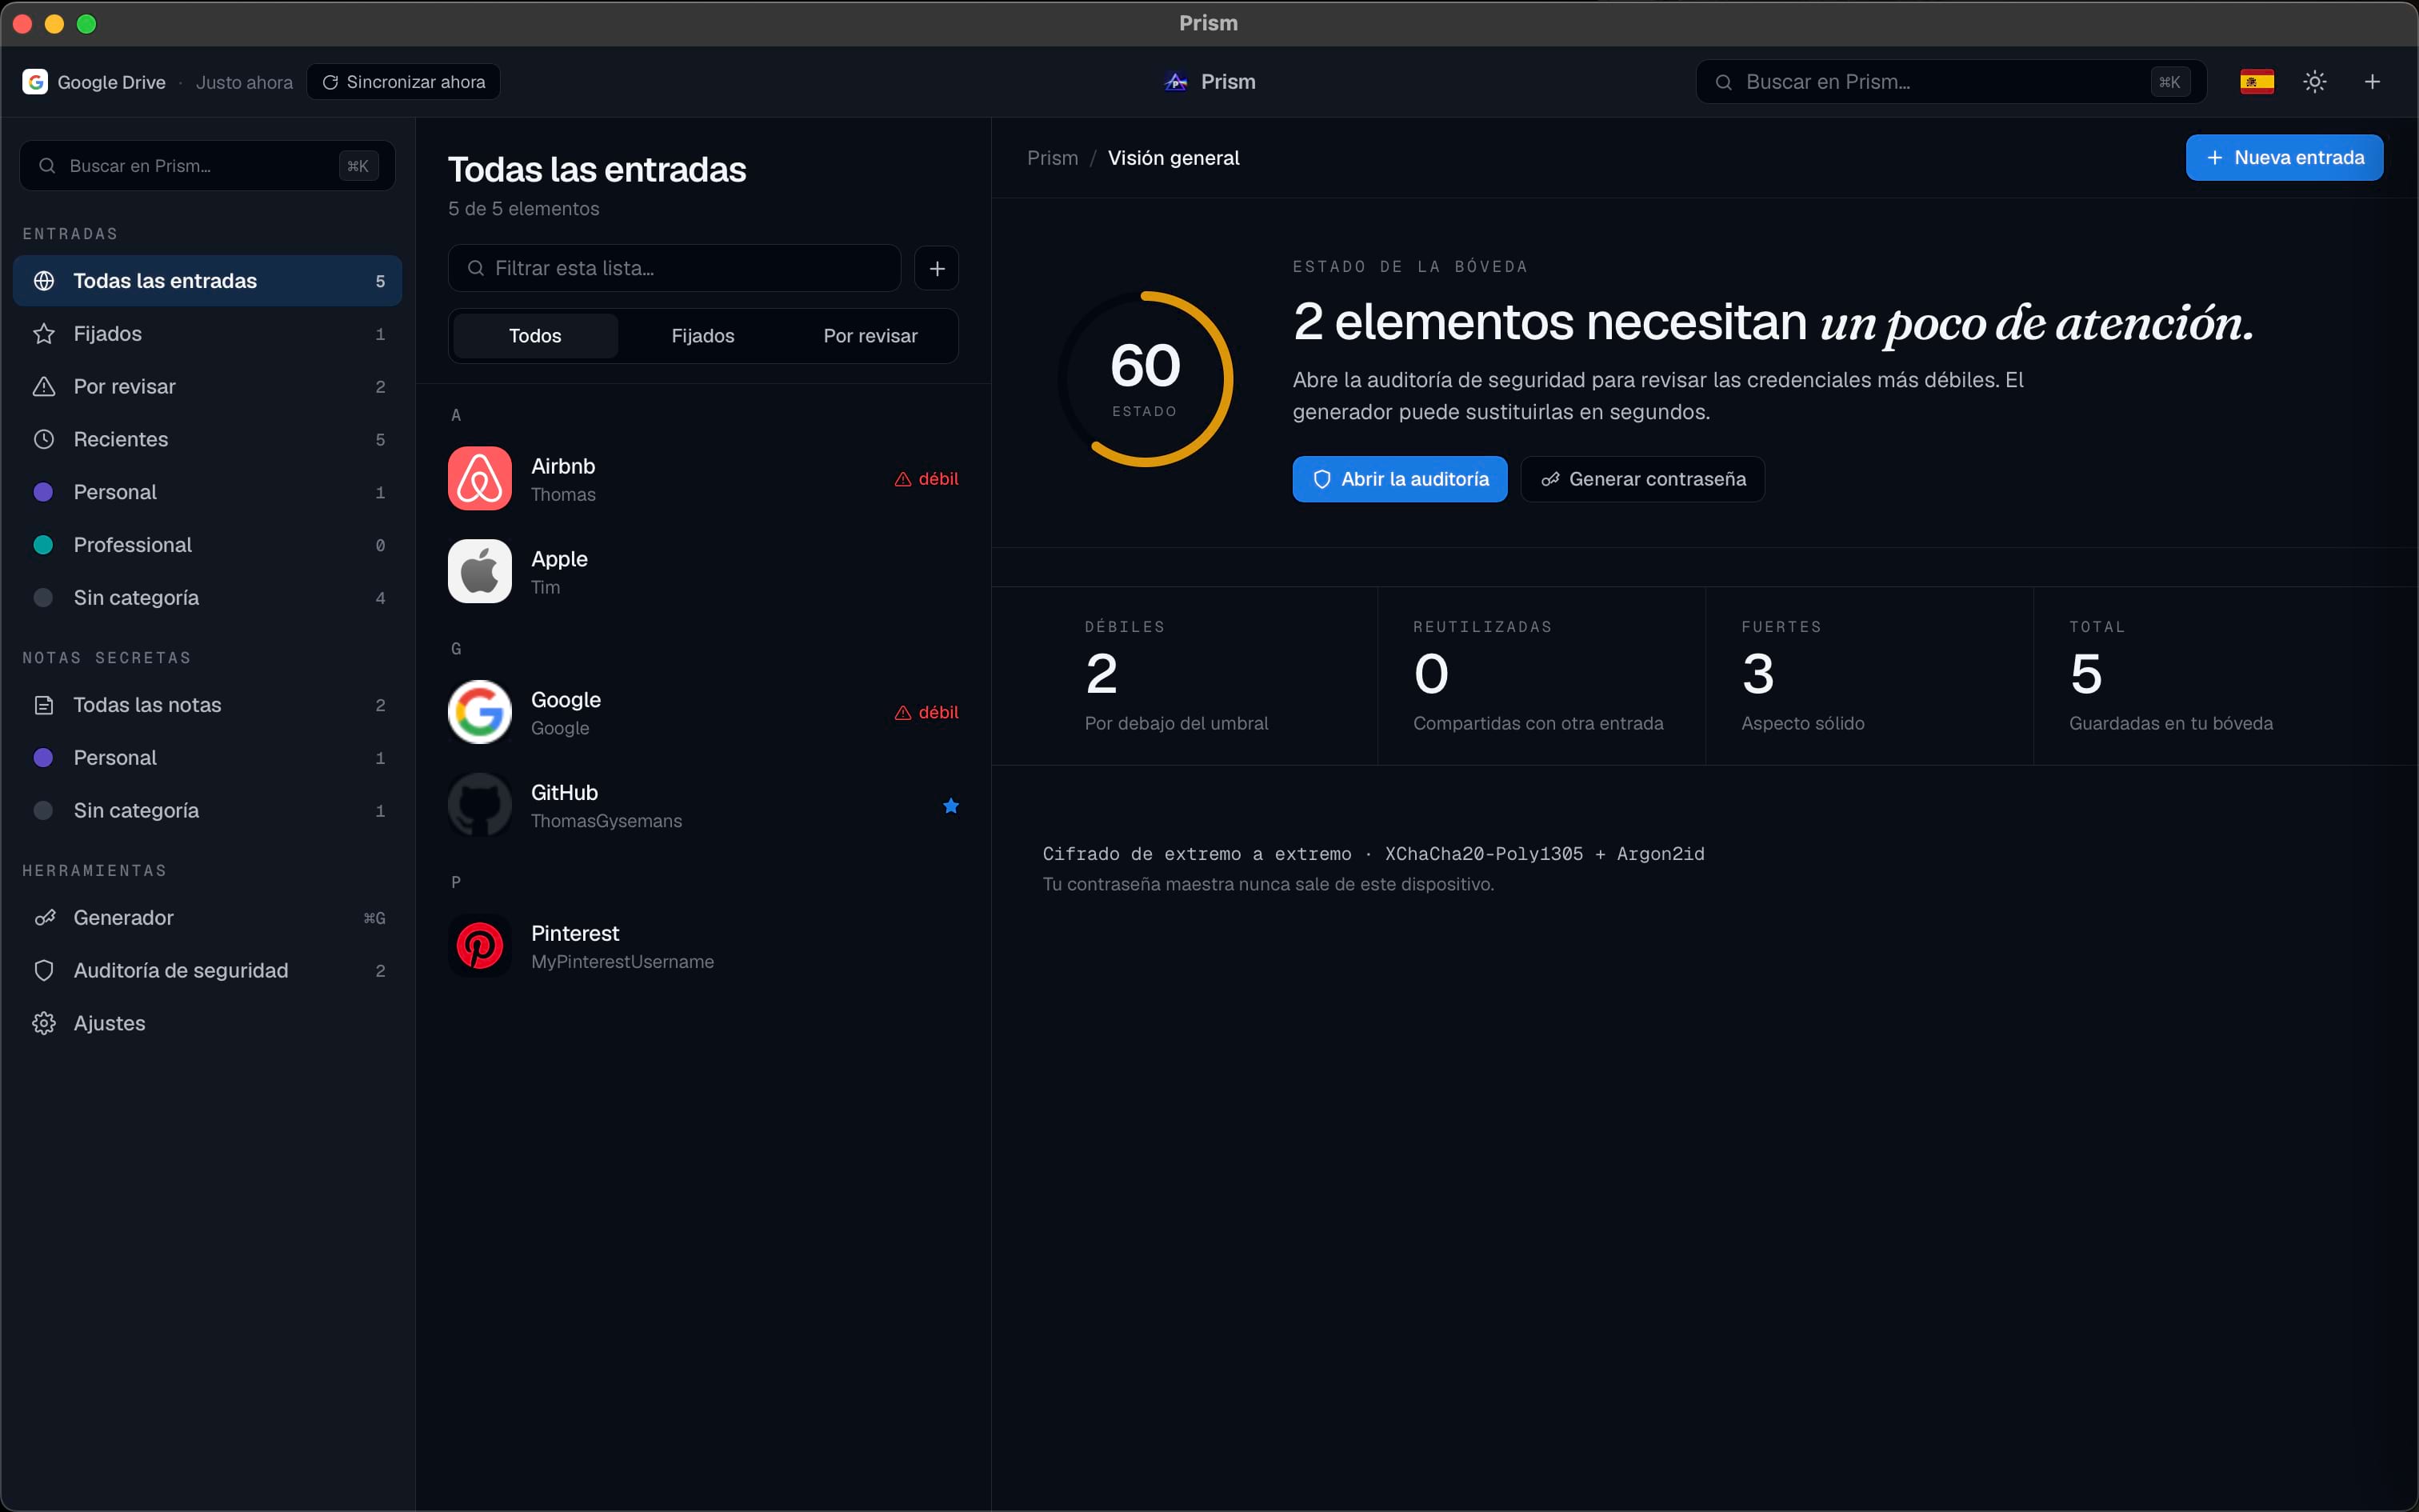Open the Apple entry icon

(480, 571)
